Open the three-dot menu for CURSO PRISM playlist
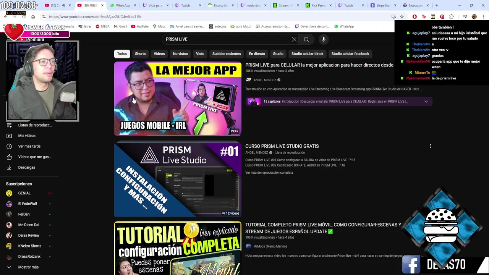This screenshot has height=275, width=489. click(x=430, y=146)
